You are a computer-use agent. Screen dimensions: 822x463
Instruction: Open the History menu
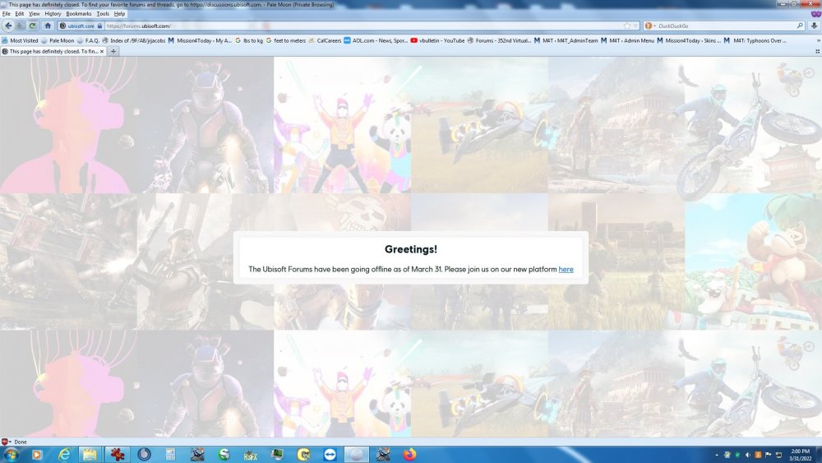[x=53, y=14]
